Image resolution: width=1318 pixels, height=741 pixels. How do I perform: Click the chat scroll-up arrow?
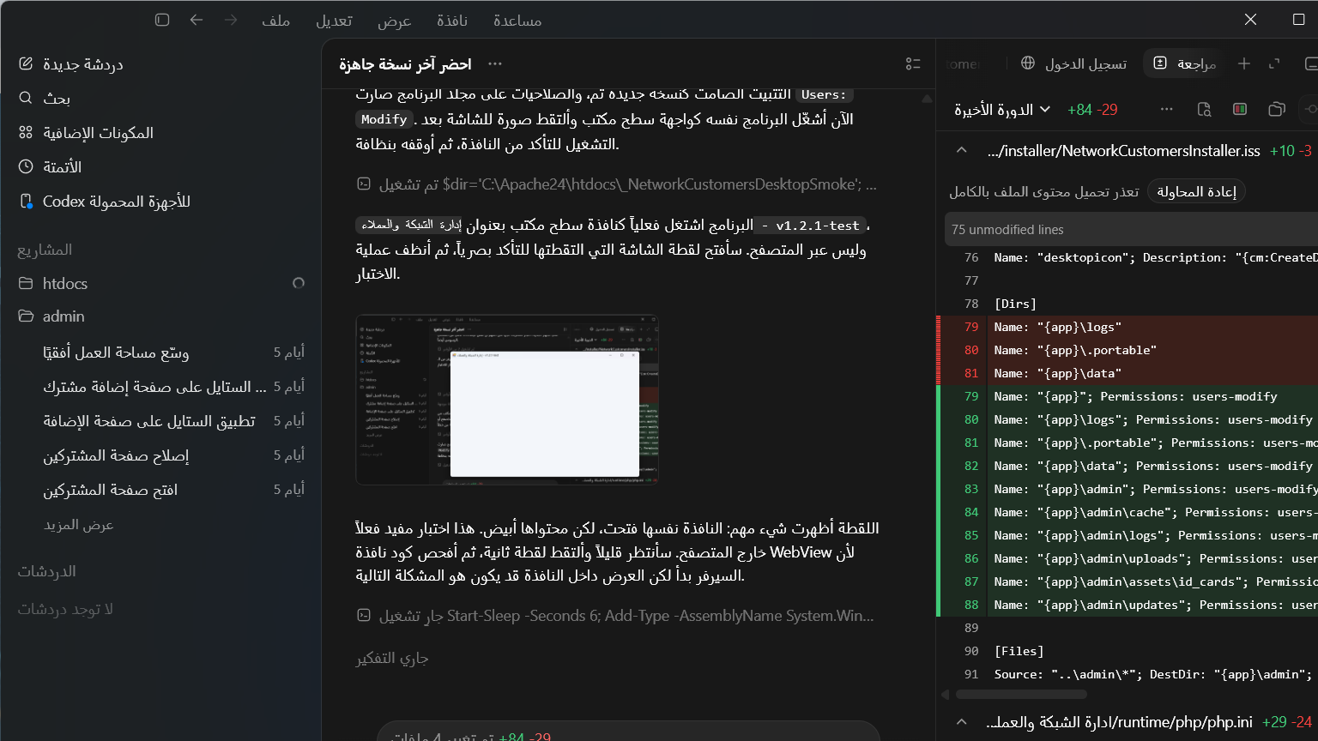point(927,99)
